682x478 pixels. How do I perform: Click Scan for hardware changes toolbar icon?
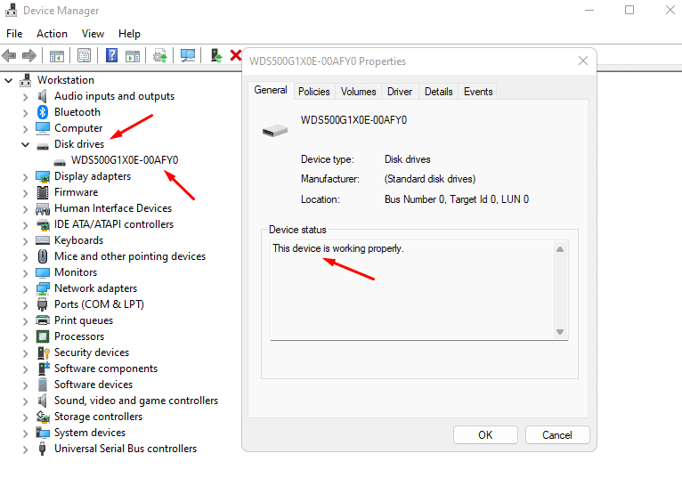[x=188, y=55]
